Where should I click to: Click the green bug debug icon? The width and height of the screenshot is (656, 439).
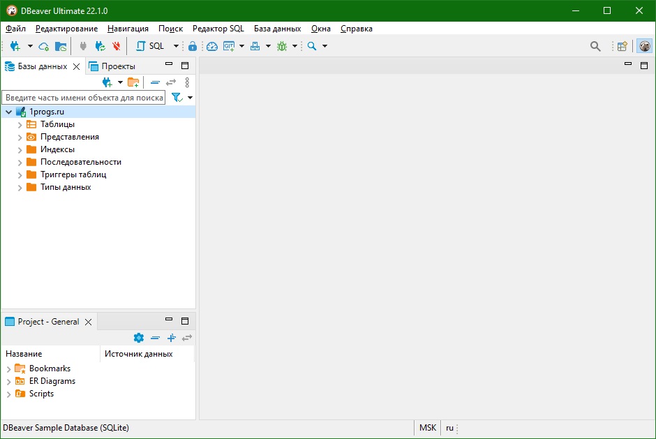(282, 46)
